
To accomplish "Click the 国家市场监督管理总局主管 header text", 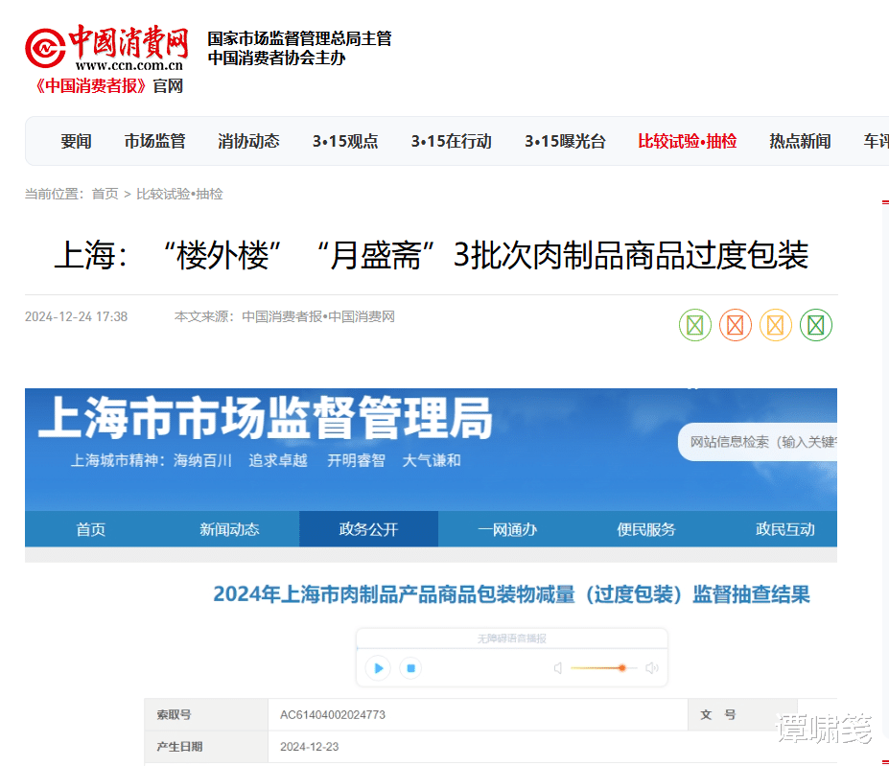I will tap(299, 38).
